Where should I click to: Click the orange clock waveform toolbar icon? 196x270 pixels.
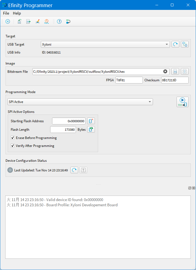[x=47, y=22]
